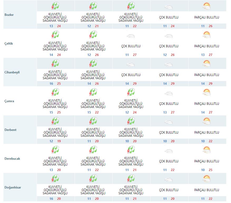Select the partly cloudy sun icon for Cihanbeyli

point(207,63)
